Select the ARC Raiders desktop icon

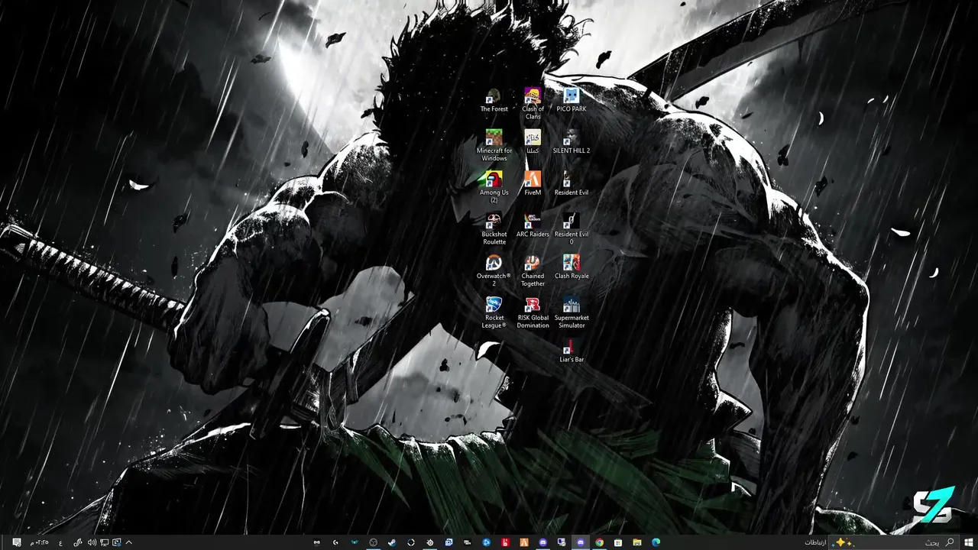click(x=533, y=226)
